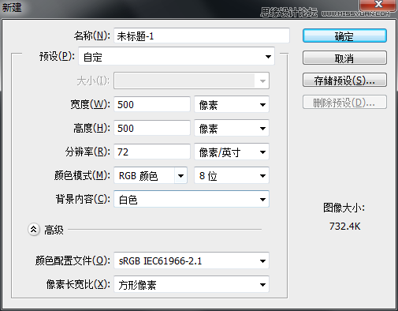This screenshot has width=398, height=311.
Task: Click the 宽度 value field
Action: (x=152, y=104)
